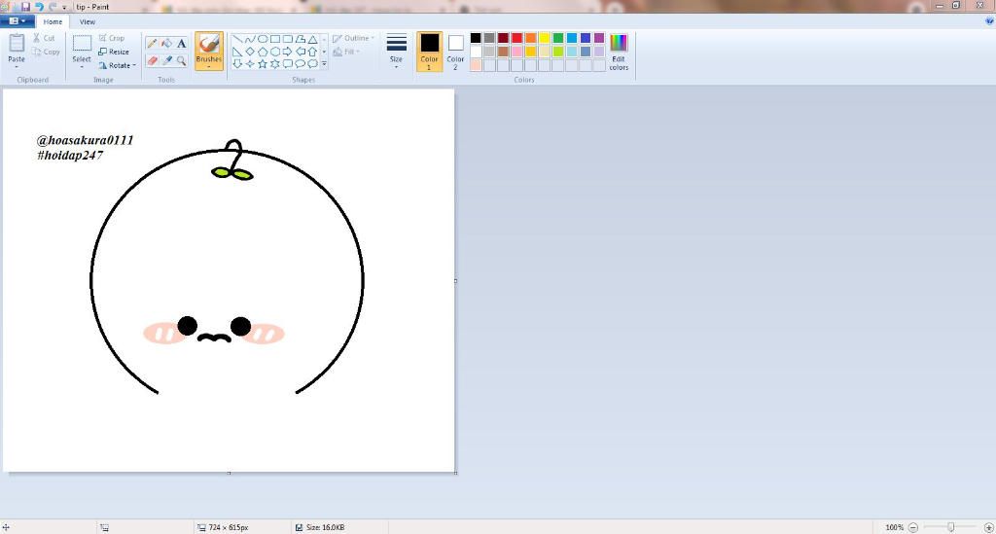The width and height of the screenshot is (996, 534).
Task: Click the zoom out minus button
Action: coord(912,527)
